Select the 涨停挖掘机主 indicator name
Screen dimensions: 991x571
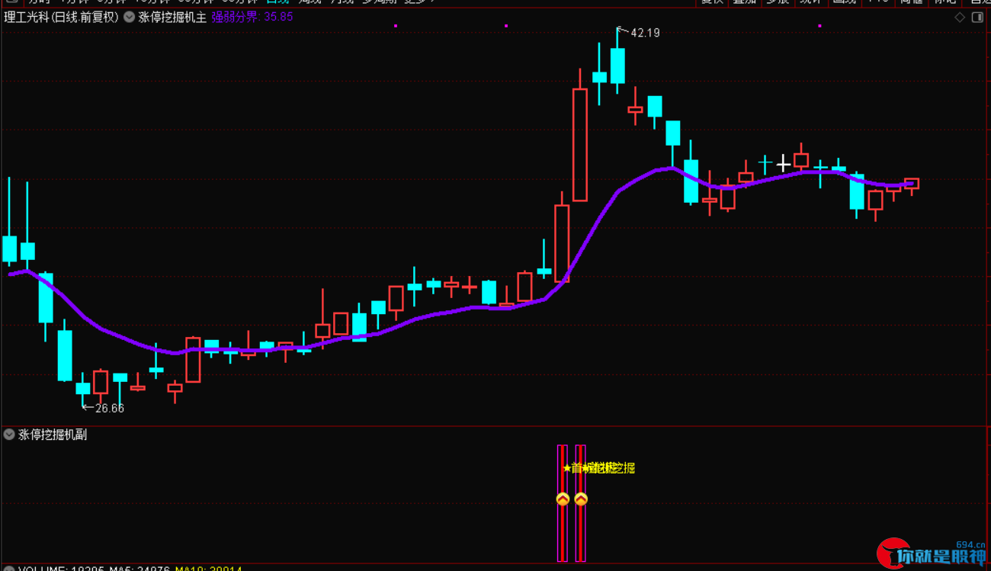tap(172, 17)
